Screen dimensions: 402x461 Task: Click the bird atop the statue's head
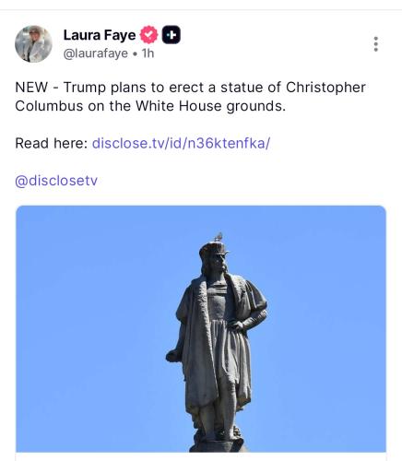click(219, 237)
